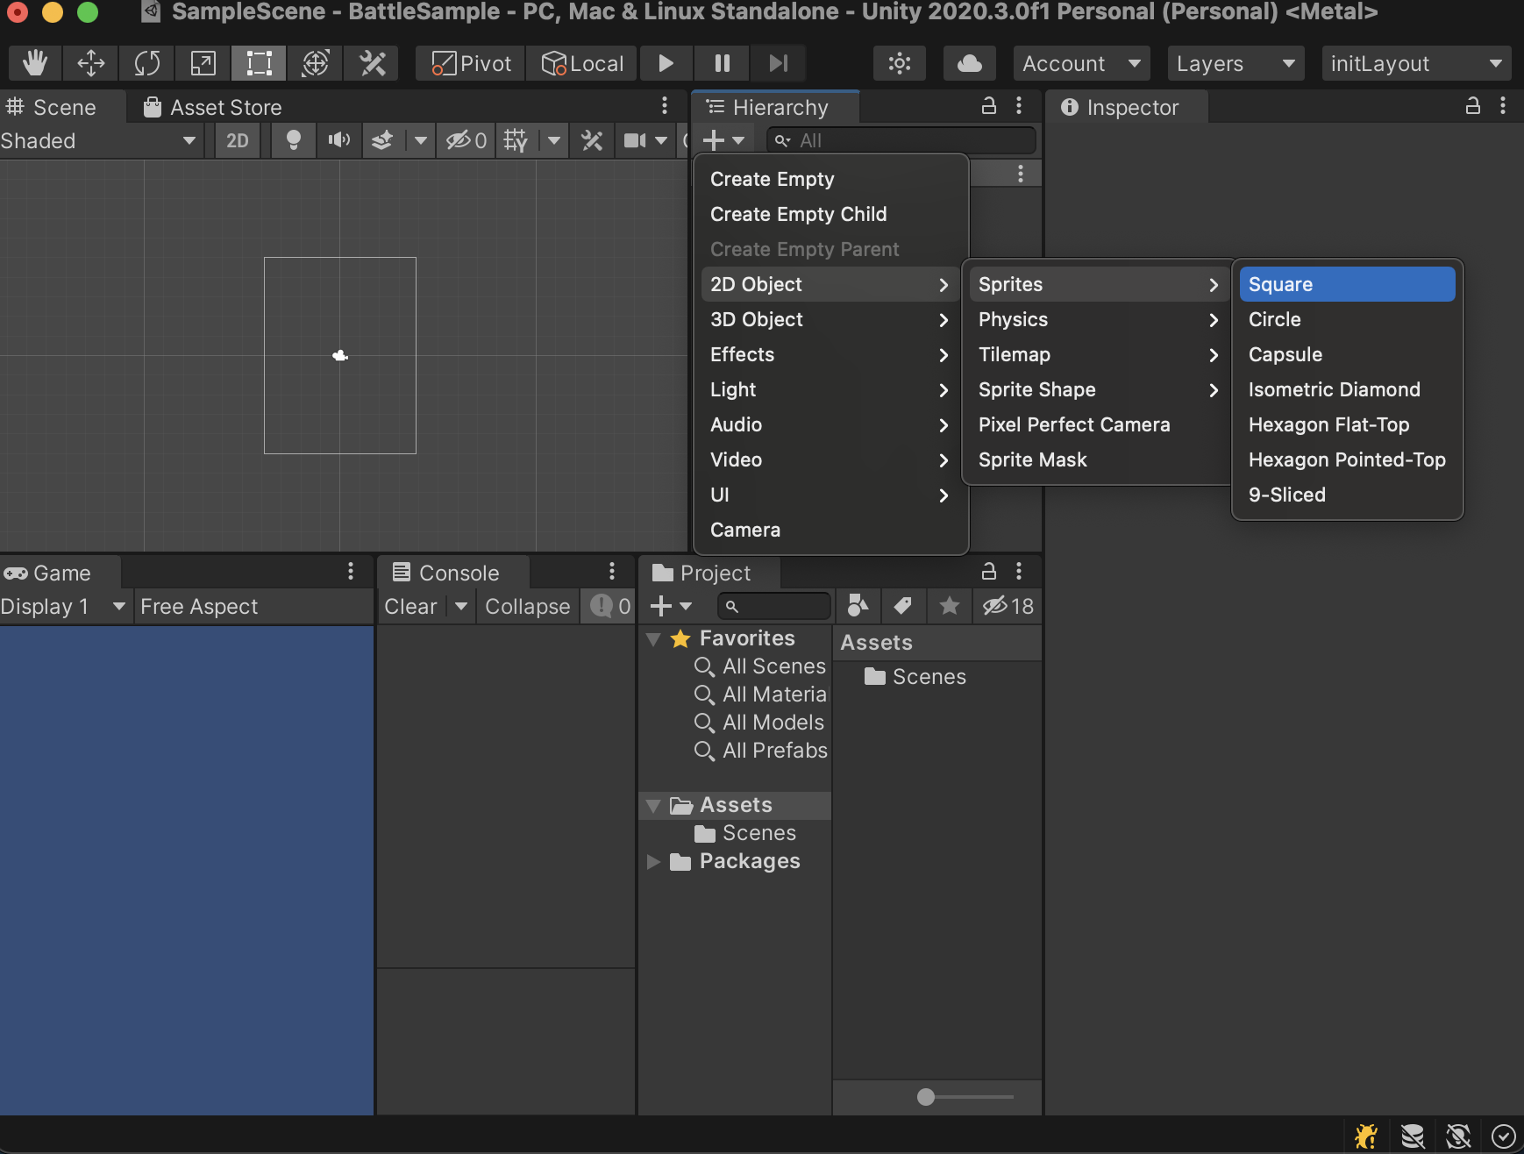Step forward one frame
Viewport: 1524px width, 1154px height.
tap(778, 63)
